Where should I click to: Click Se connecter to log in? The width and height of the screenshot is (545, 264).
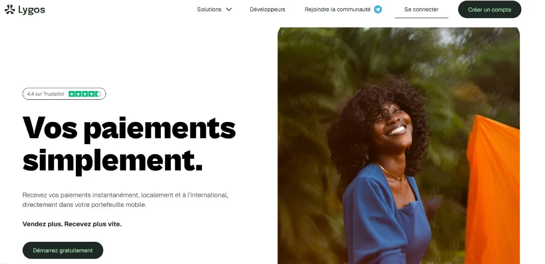[x=421, y=9]
